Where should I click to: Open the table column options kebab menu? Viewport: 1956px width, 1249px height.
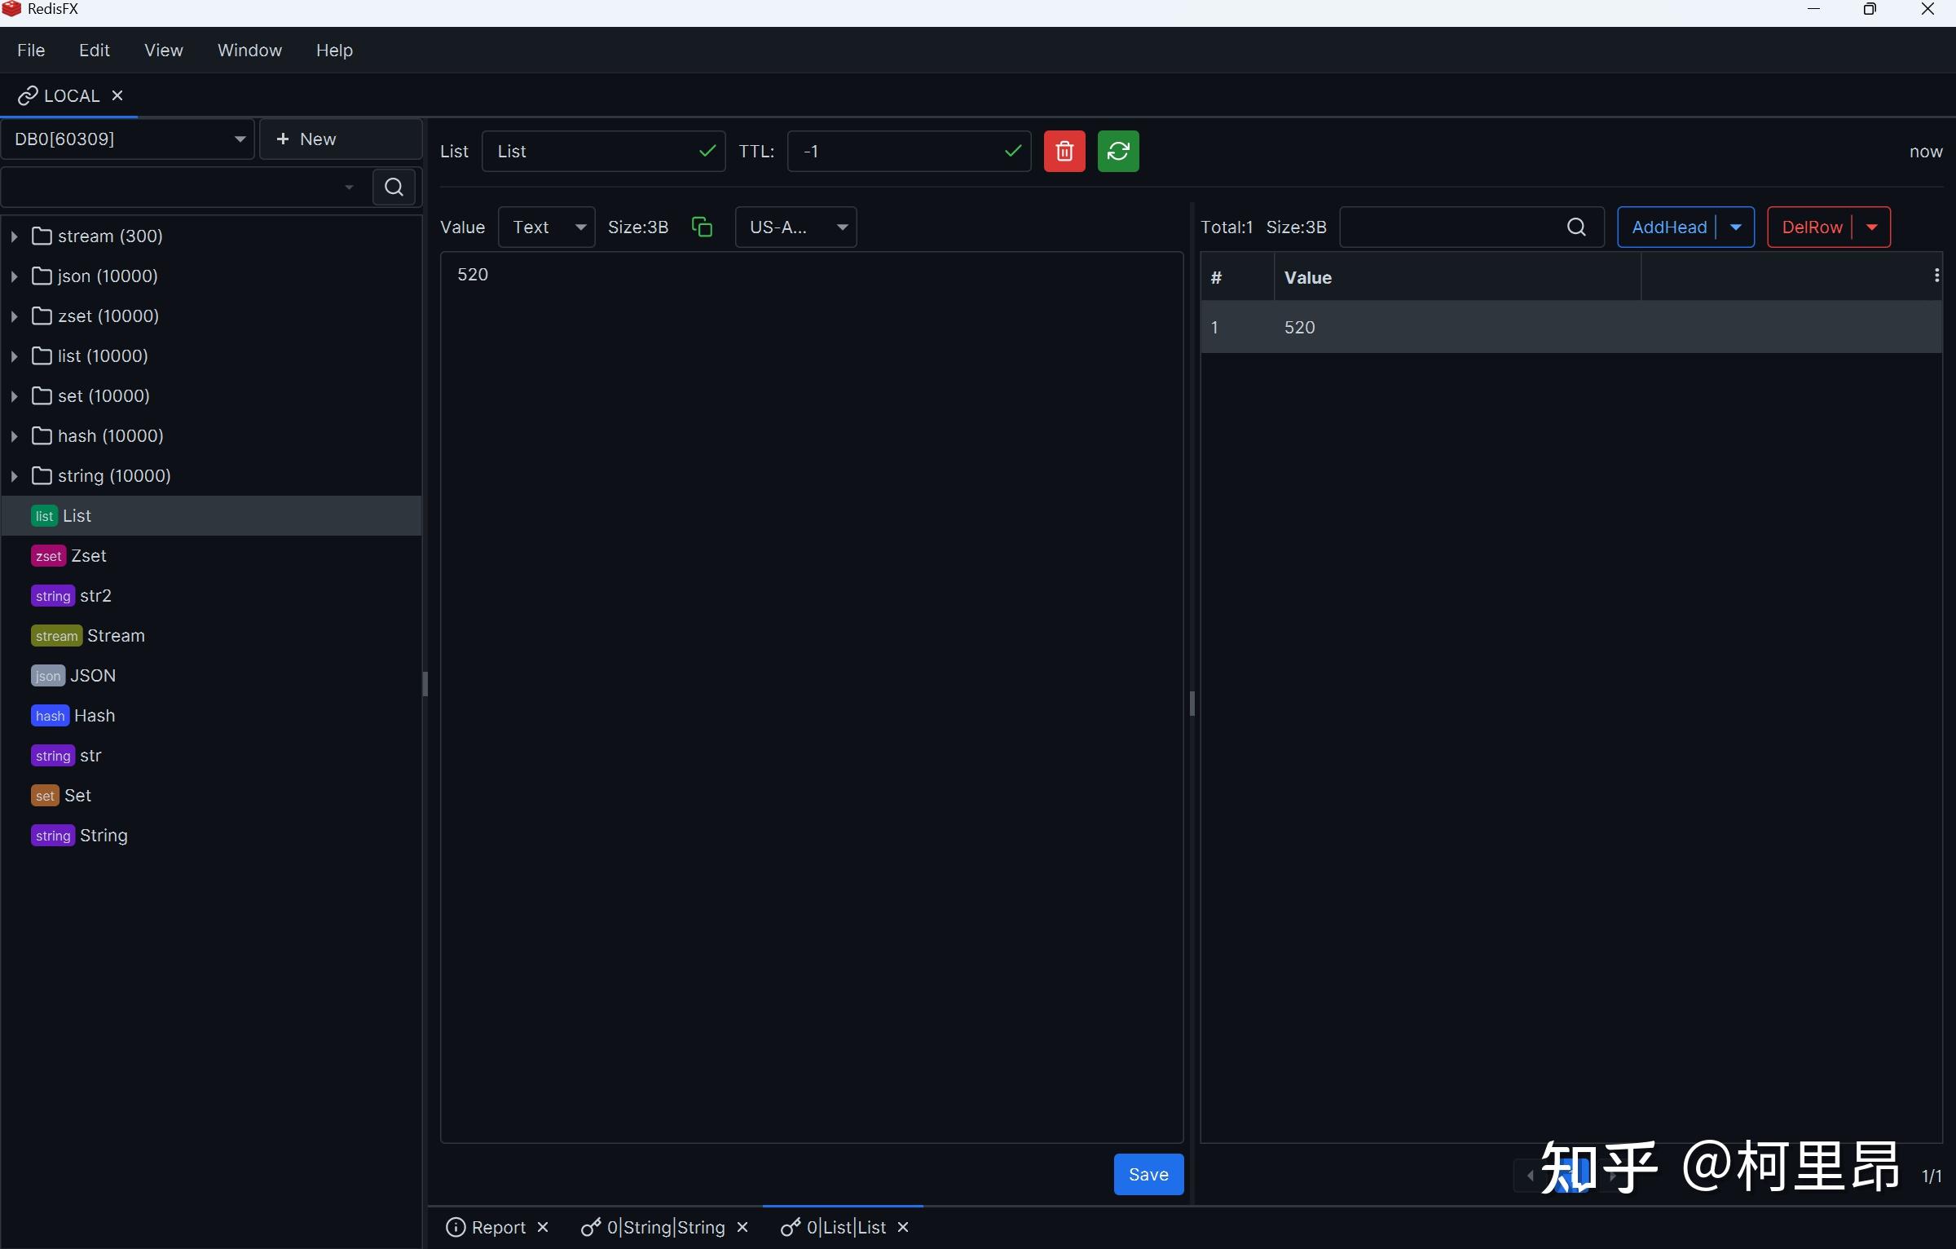tap(1936, 276)
